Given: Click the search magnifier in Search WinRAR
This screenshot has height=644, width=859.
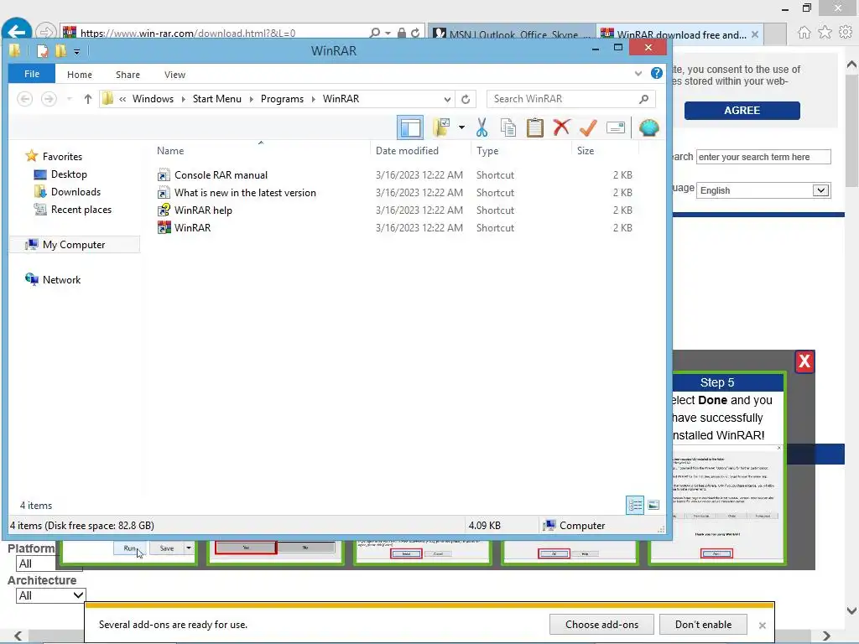Looking at the screenshot, I should pos(644,99).
